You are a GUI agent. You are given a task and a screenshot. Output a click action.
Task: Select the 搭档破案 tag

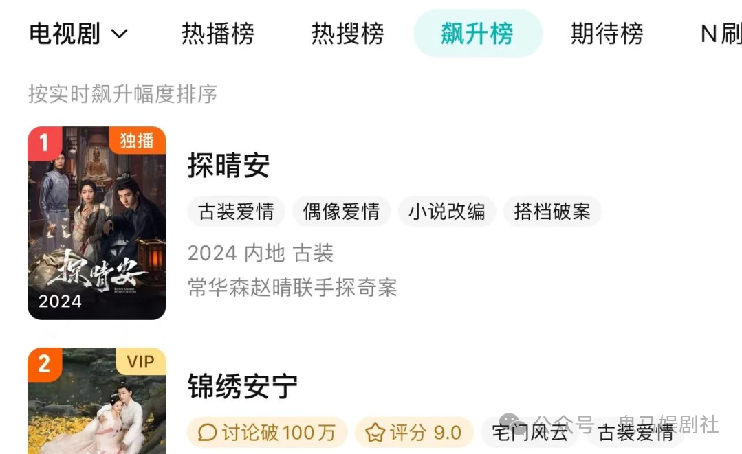(x=552, y=211)
